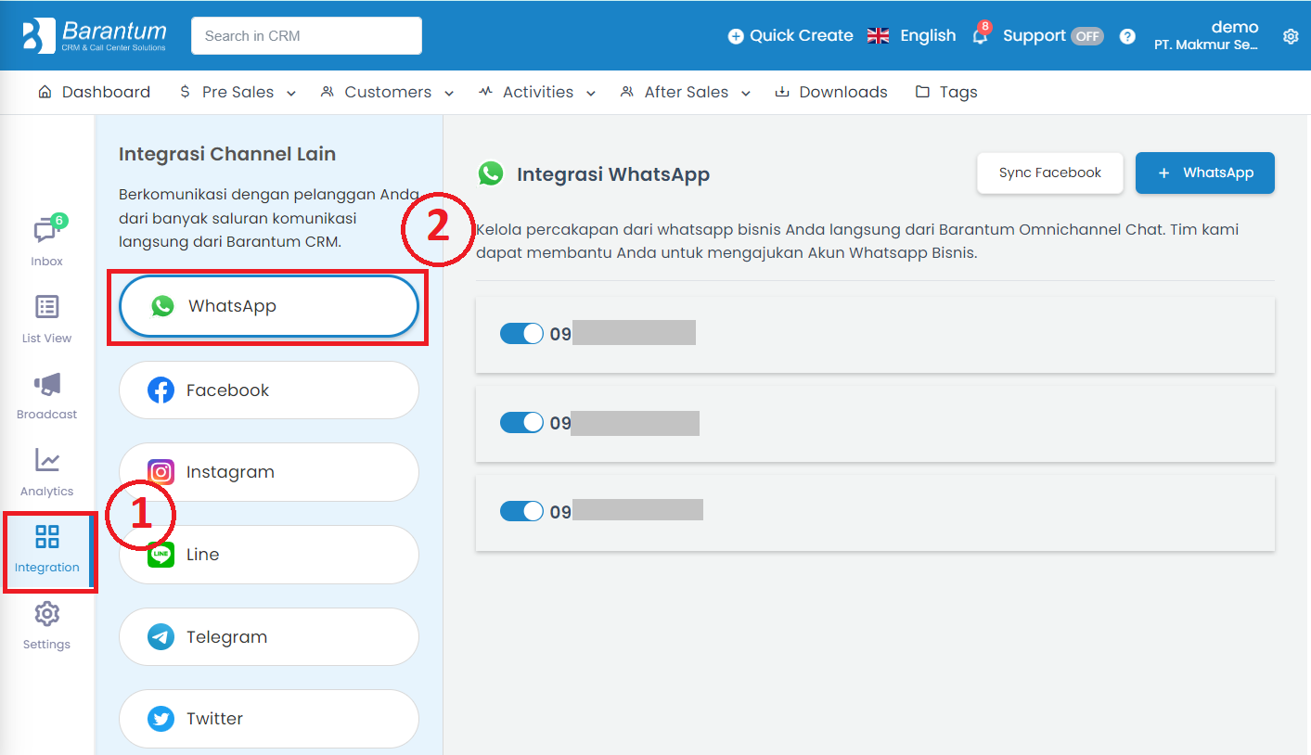
Task: Select the Telegram channel button
Action: tap(269, 637)
